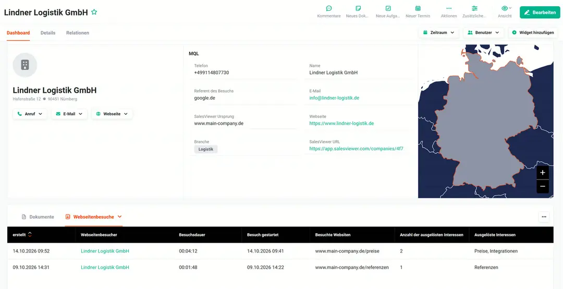Open Kommentare speech bubble icon
This screenshot has width=563, height=289.
[329, 8]
